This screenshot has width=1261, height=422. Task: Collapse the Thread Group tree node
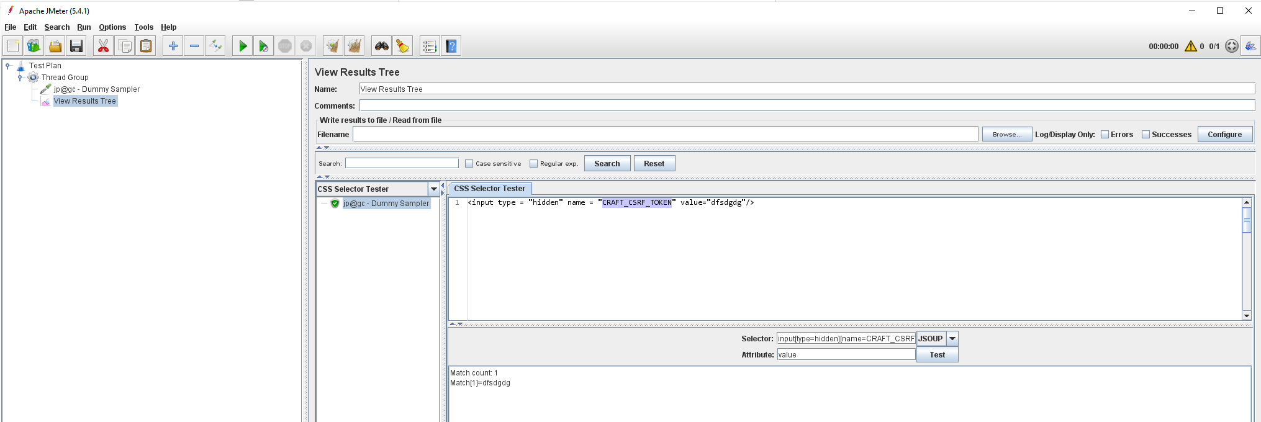(x=20, y=78)
